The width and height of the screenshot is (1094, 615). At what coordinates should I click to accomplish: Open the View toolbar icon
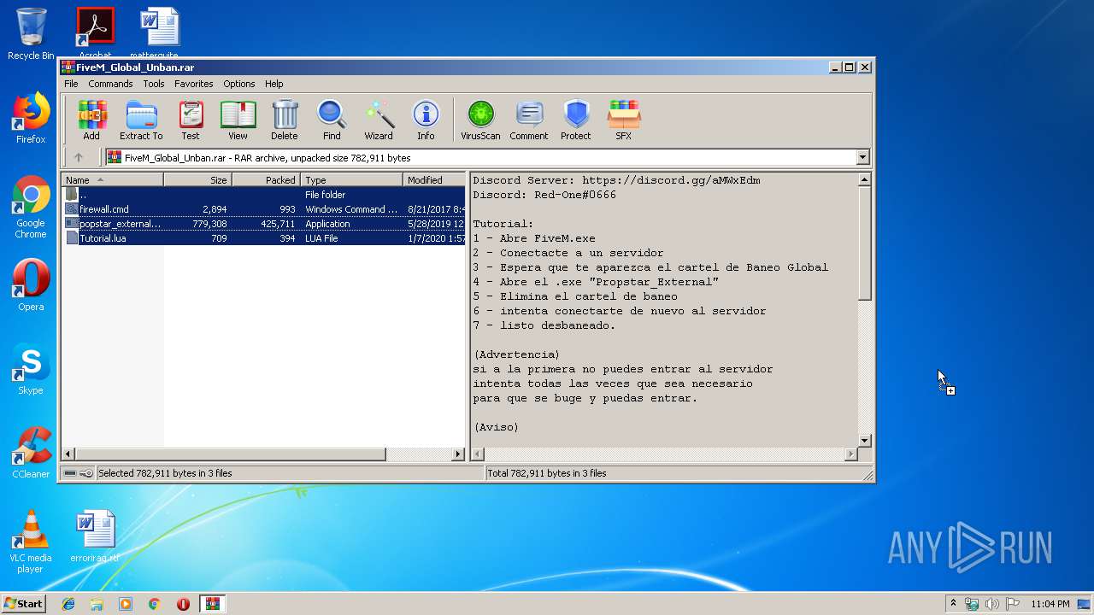(x=238, y=120)
